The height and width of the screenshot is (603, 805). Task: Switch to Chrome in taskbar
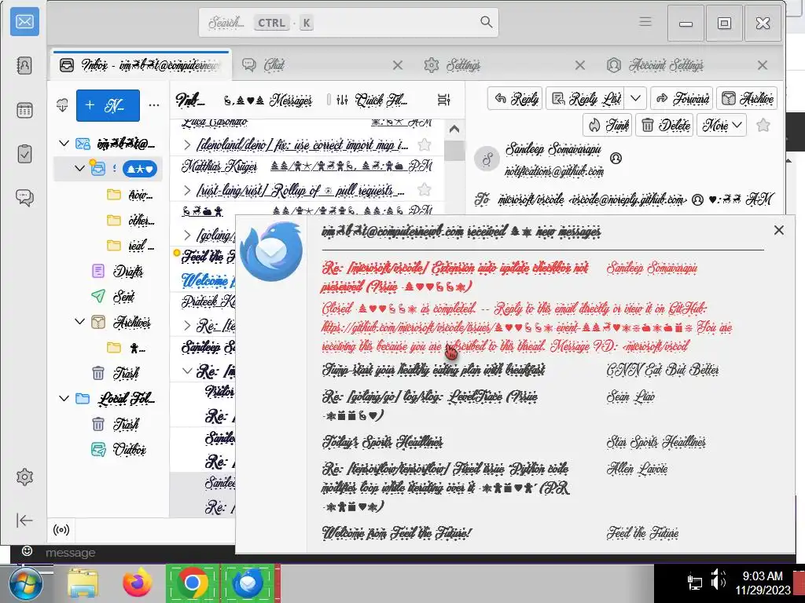point(193,583)
